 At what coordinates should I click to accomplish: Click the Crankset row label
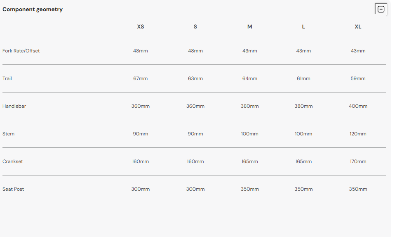[13, 161]
